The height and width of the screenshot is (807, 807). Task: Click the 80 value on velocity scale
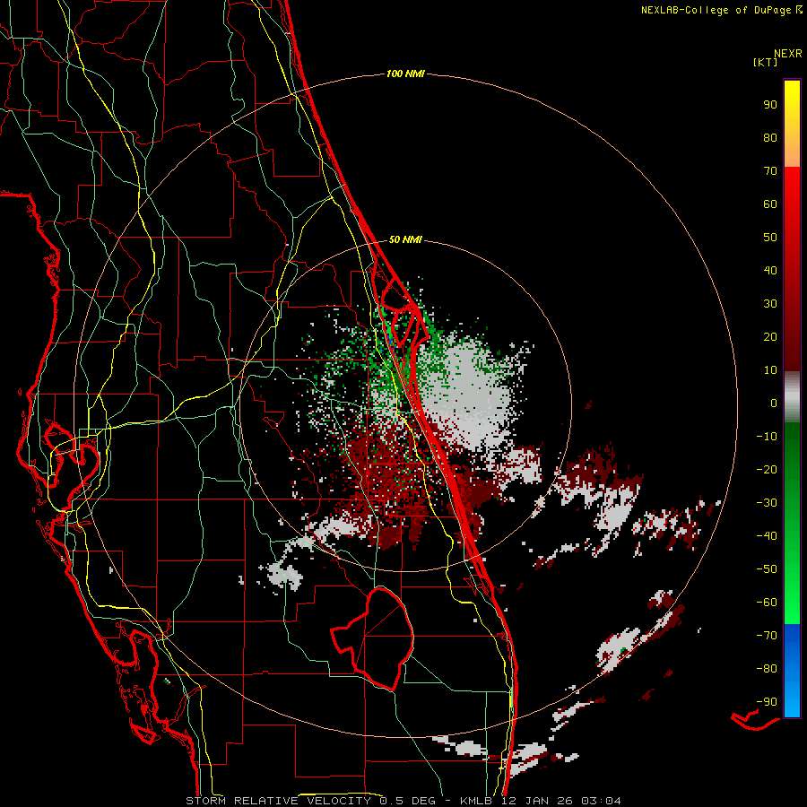[x=770, y=138]
